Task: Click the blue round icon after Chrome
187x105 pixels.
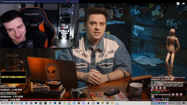Action: point(74,103)
